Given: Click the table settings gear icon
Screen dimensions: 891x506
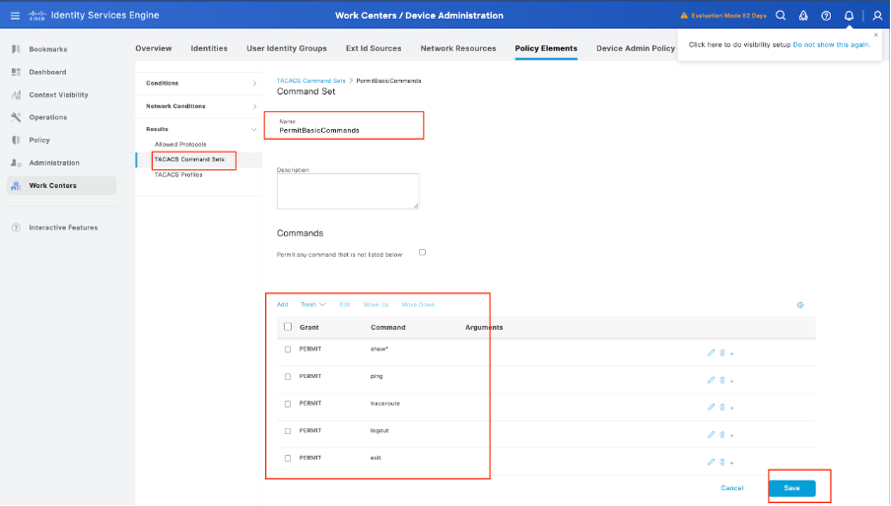Looking at the screenshot, I should (800, 305).
